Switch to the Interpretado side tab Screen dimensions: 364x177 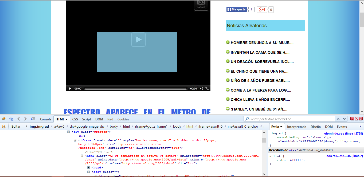297,127
